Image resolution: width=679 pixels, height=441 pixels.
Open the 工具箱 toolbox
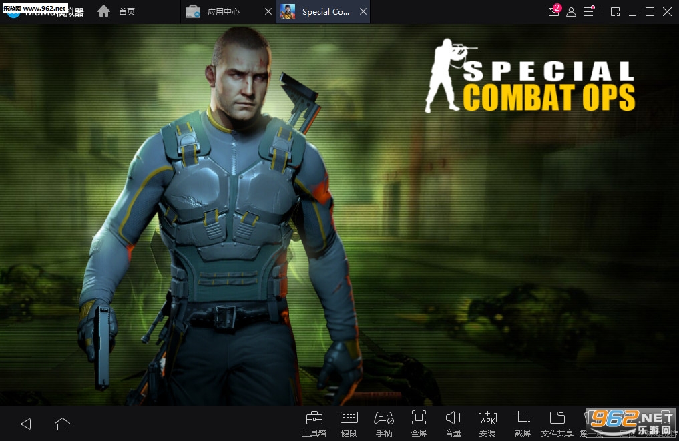pos(314,424)
